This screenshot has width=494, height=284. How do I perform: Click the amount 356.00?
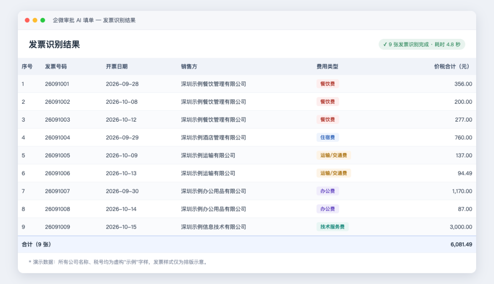tap(463, 84)
